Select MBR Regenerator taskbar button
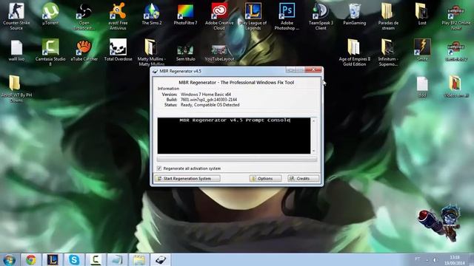 click(161, 259)
